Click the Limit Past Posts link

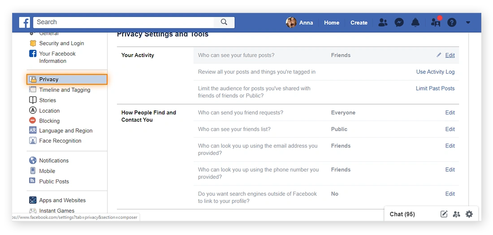435,88
